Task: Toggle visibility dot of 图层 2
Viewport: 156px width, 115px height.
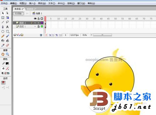Action: tap(35, 23)
